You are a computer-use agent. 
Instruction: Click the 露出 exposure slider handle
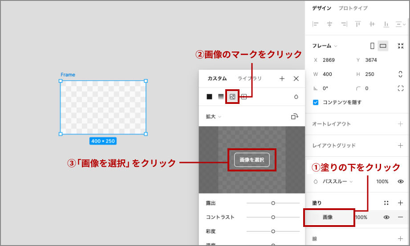273,203
